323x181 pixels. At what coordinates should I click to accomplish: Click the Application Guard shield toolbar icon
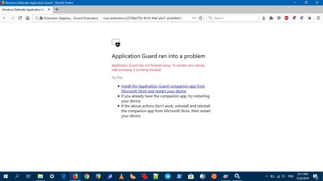[309, 18]
